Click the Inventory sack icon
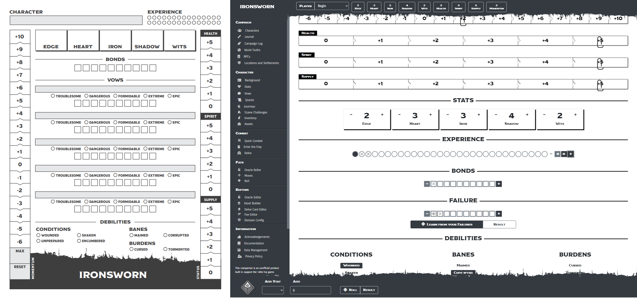 point(239,118)
